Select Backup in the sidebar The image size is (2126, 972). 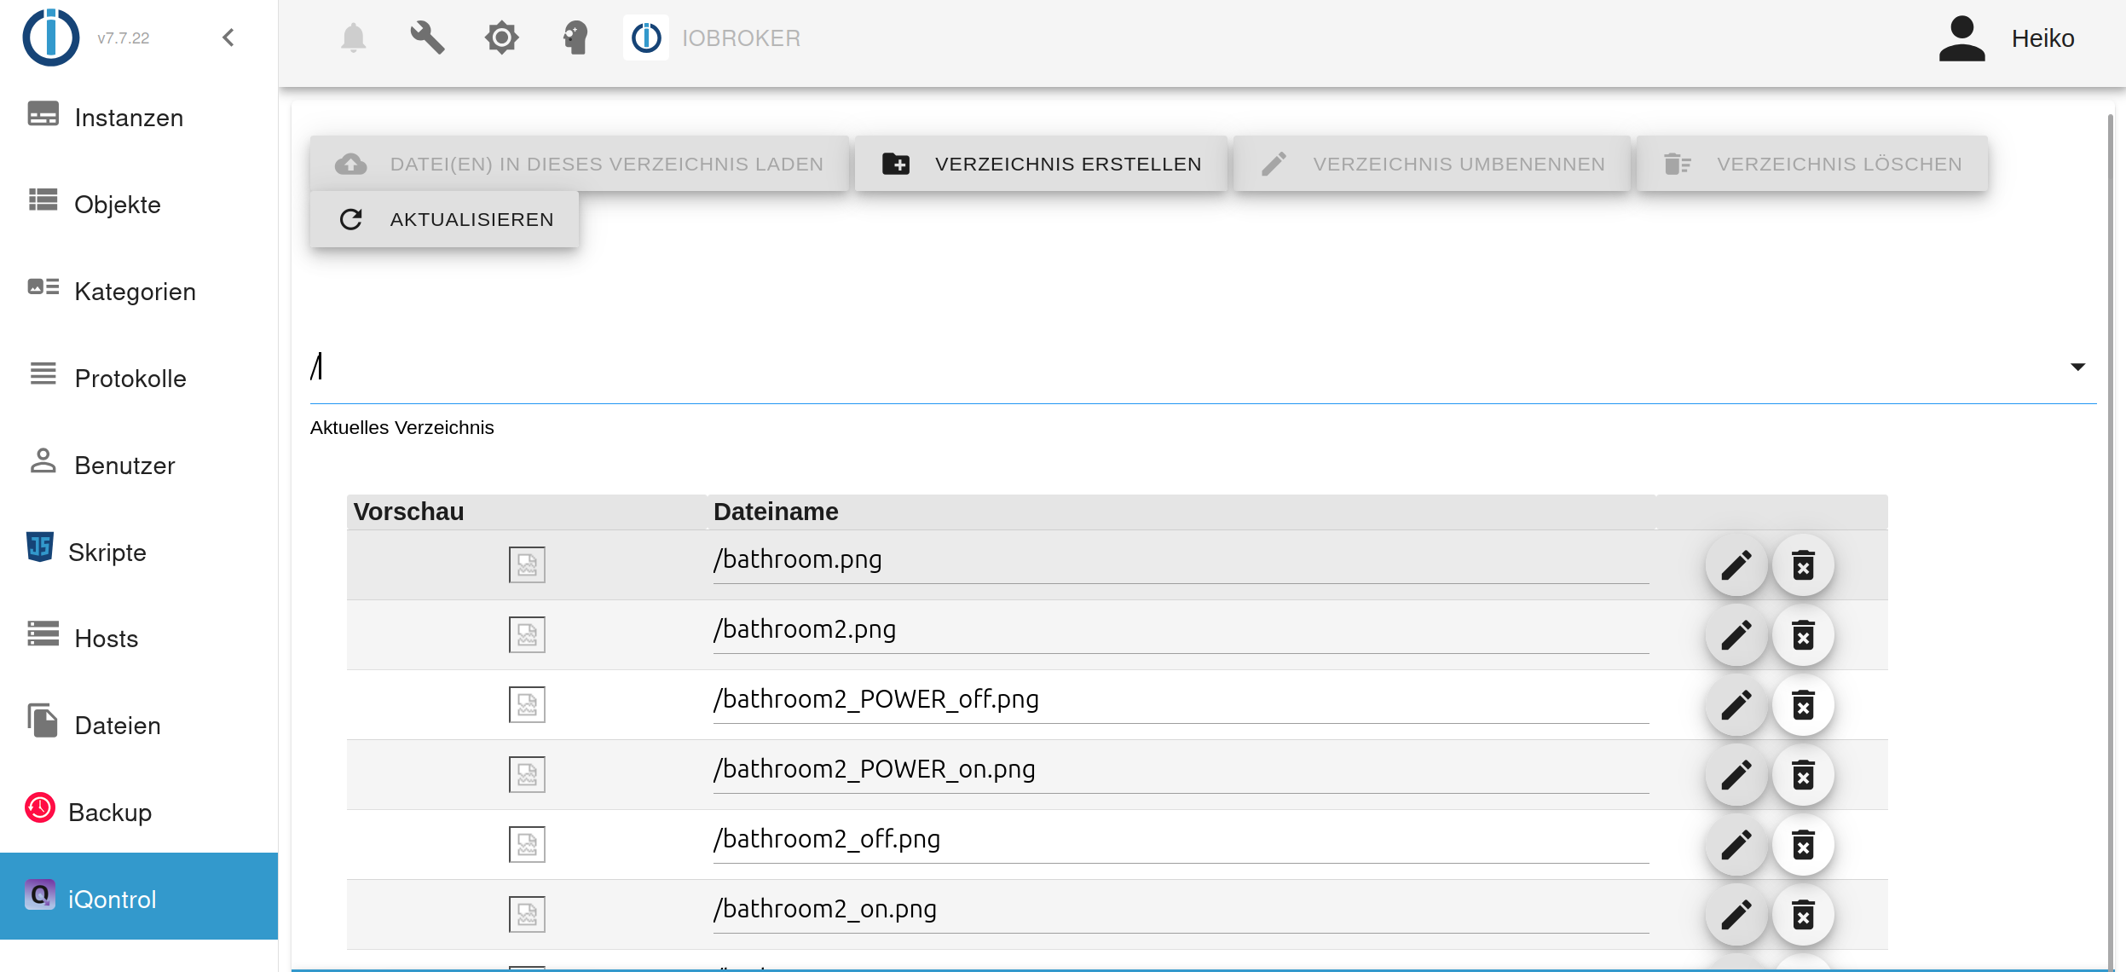110,813
